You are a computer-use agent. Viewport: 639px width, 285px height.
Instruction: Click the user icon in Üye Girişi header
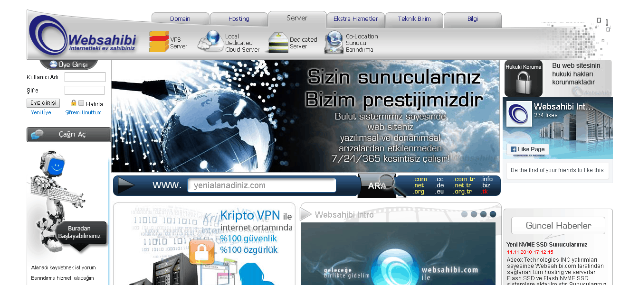pyautogui.click(x=53, y=64)
